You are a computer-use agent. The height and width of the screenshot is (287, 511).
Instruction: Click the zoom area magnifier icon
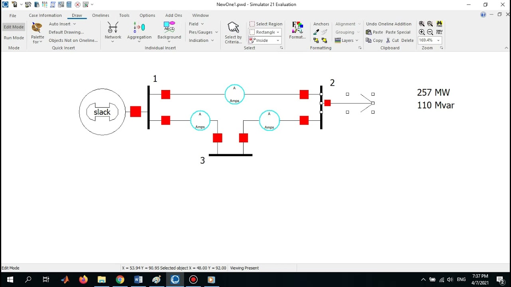click(x=422, y=24)
